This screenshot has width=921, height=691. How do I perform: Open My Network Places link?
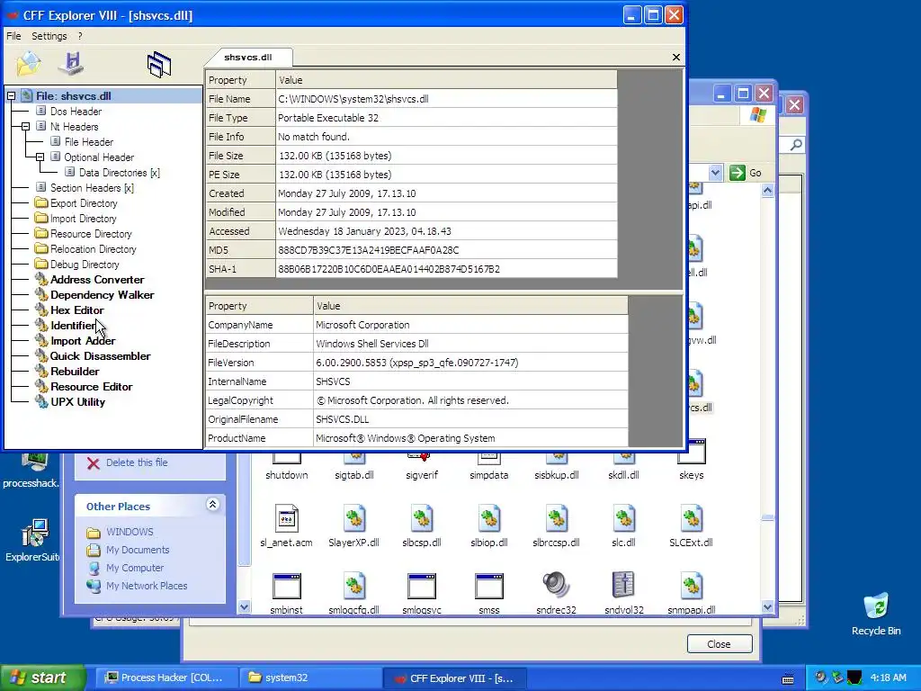(x=147, y=586)
